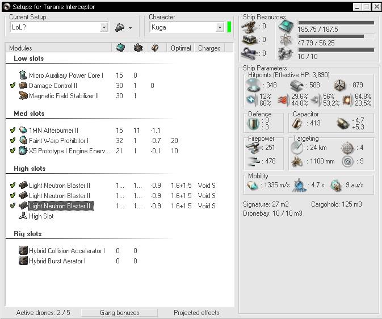Toggle the 1MN Afterburner II active checkmark
This screenshot has width=382, height=319.
pos(13,130)
